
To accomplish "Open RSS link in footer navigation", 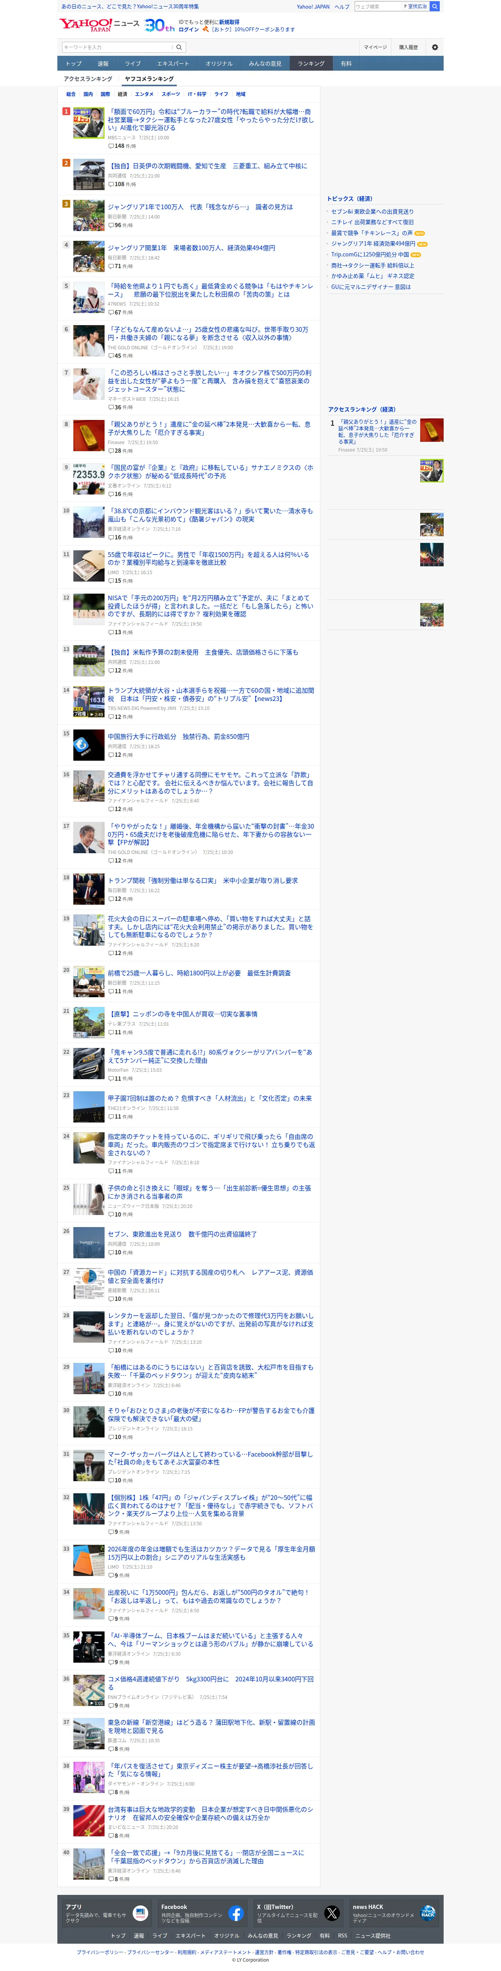I will [343, 1936].
